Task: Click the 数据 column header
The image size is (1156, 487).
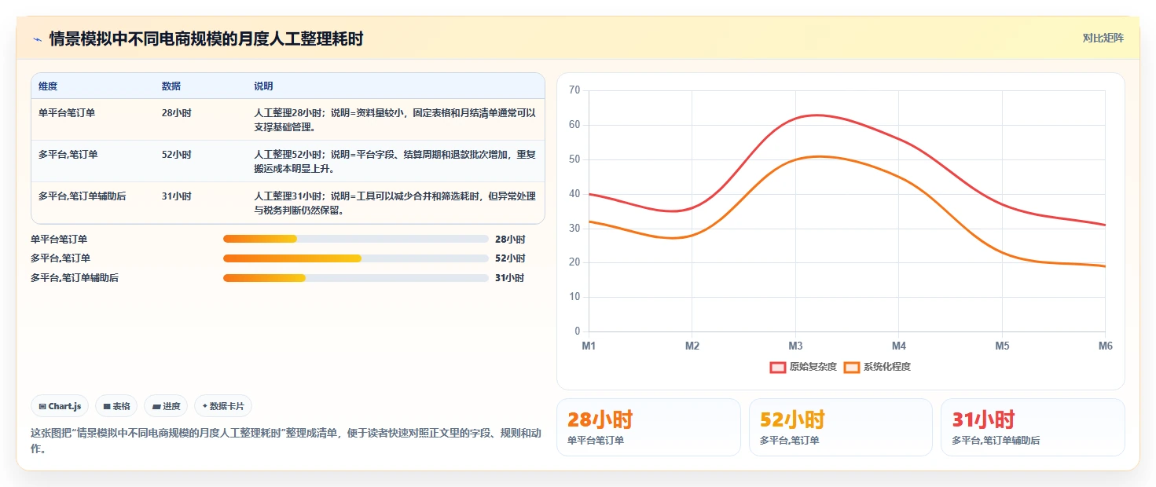Action: pos(171,86)
